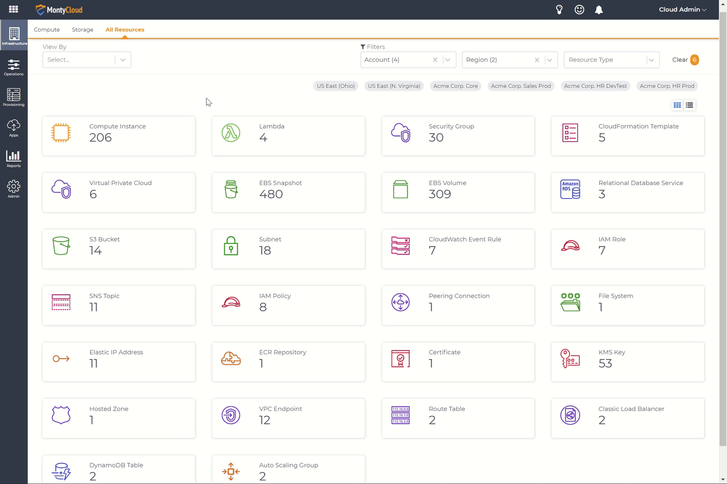Viewport: 727px width, 484px height.
Task: Switch to the Compute tab
Action: click(47, 30)
